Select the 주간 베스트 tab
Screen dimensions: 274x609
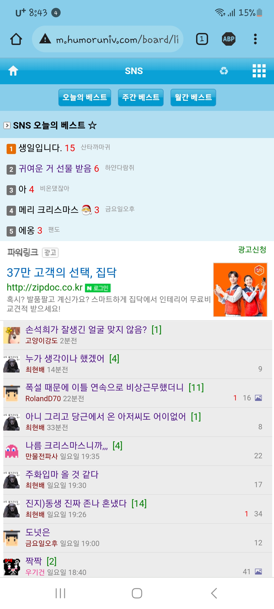(x=141, y=97)
